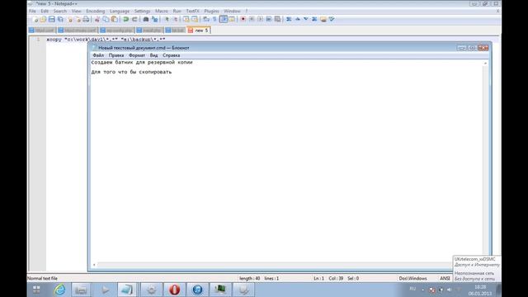Open the Encoding menu
The image size is (528, 297).
(x=96, y=11)
